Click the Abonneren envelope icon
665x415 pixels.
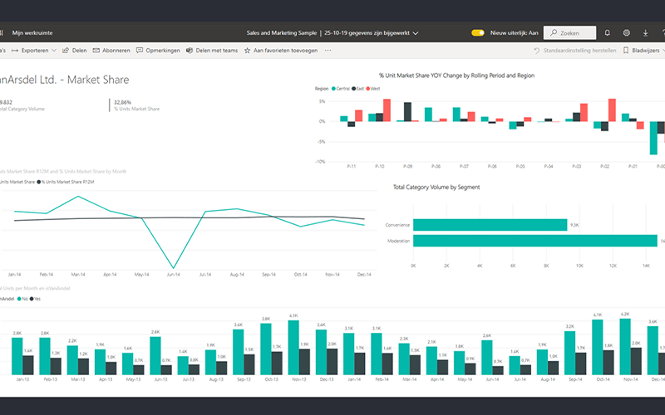[x=96, y=50]
